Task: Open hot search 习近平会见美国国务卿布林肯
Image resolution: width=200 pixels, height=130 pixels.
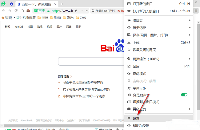Action: [83, 82]
